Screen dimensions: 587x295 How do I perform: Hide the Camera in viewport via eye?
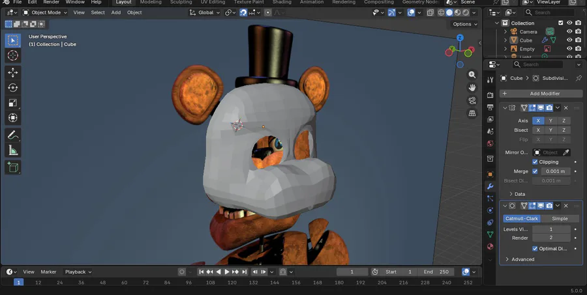tap(569, 32)
